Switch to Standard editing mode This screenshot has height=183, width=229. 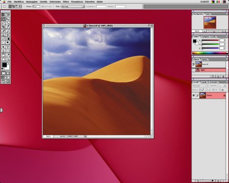point(4,73)
